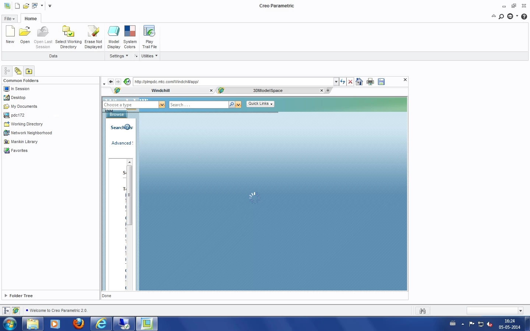Print the browser page
Screen dimensions: 530x331
tap(370, 82)
